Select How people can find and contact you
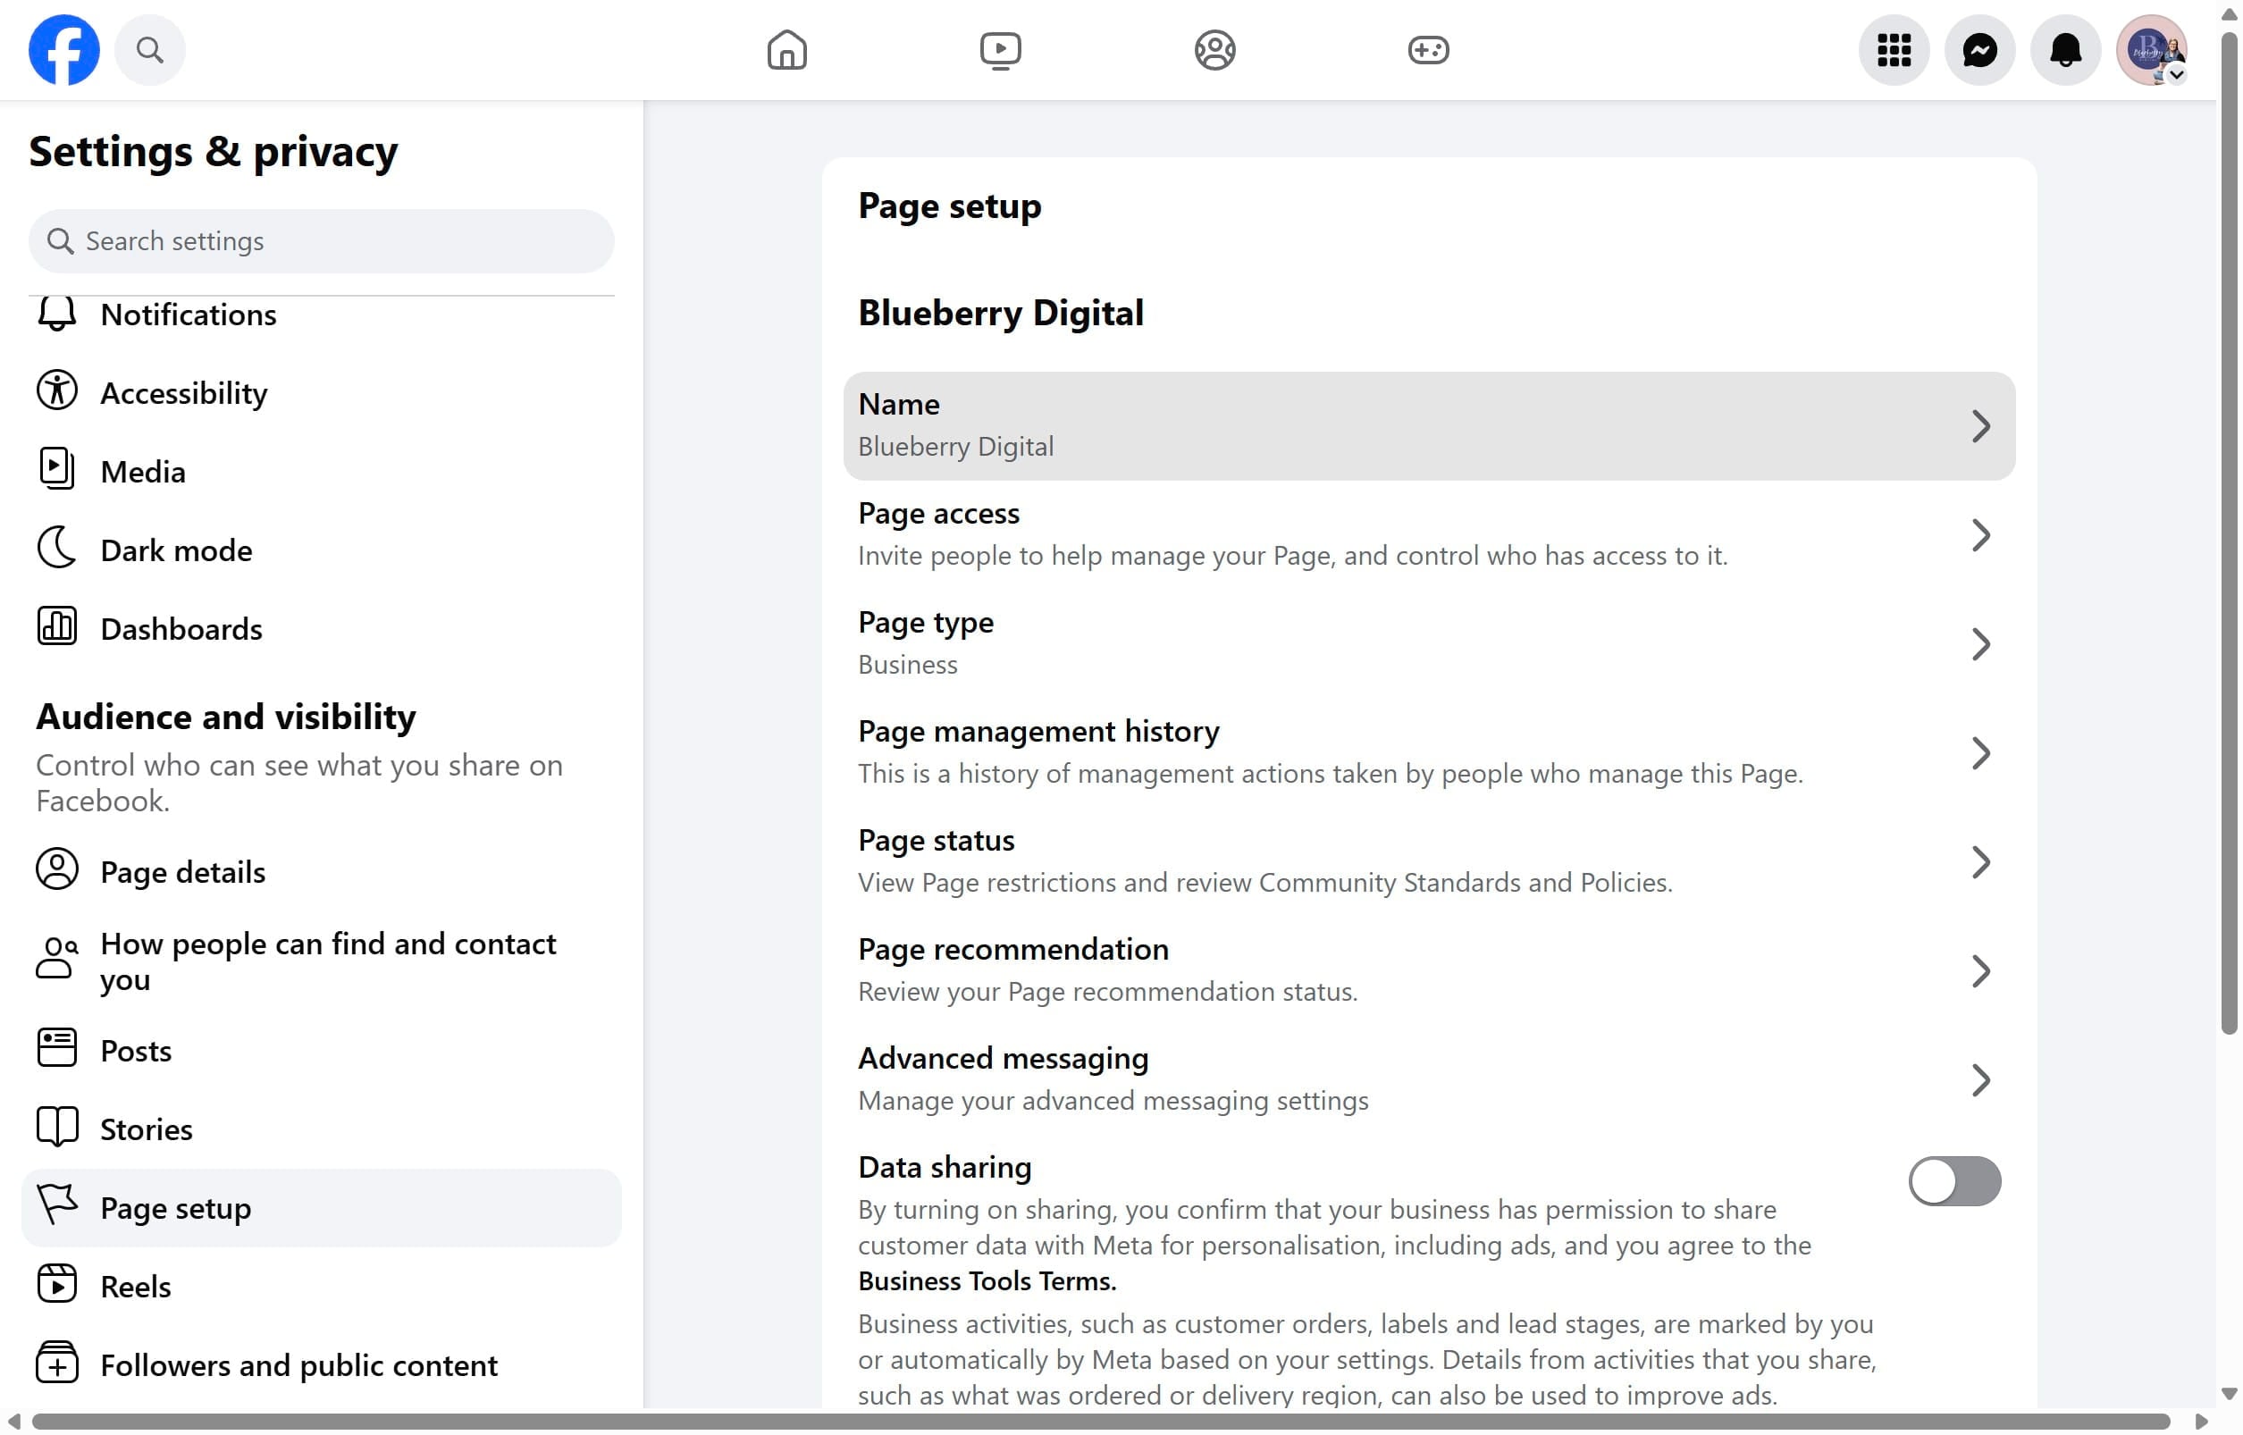 click(x=322, y=961)
